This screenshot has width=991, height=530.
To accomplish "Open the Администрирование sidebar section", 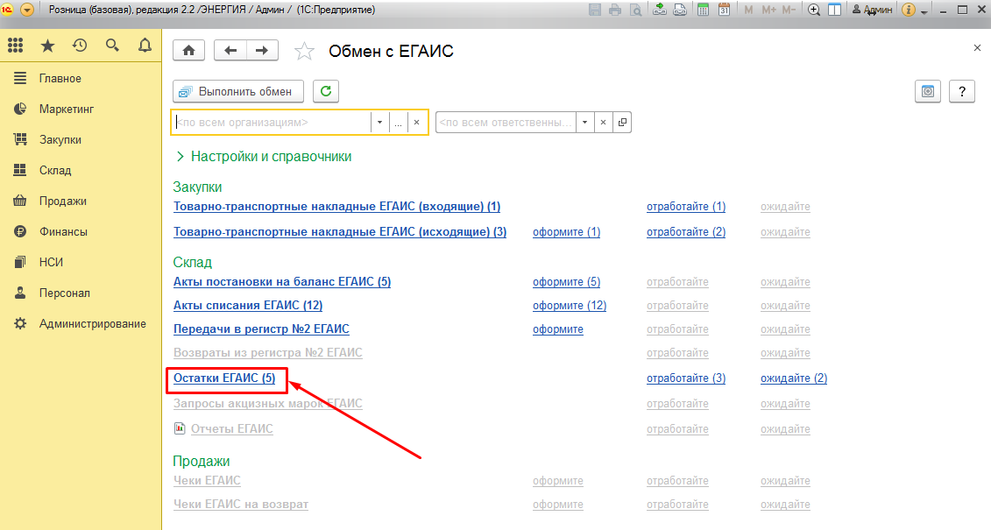I will coord(92,324).
